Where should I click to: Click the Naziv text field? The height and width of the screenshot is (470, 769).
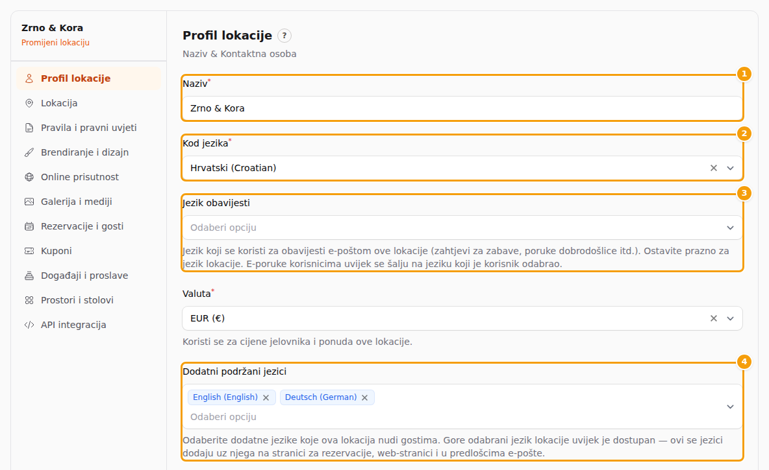462,108
